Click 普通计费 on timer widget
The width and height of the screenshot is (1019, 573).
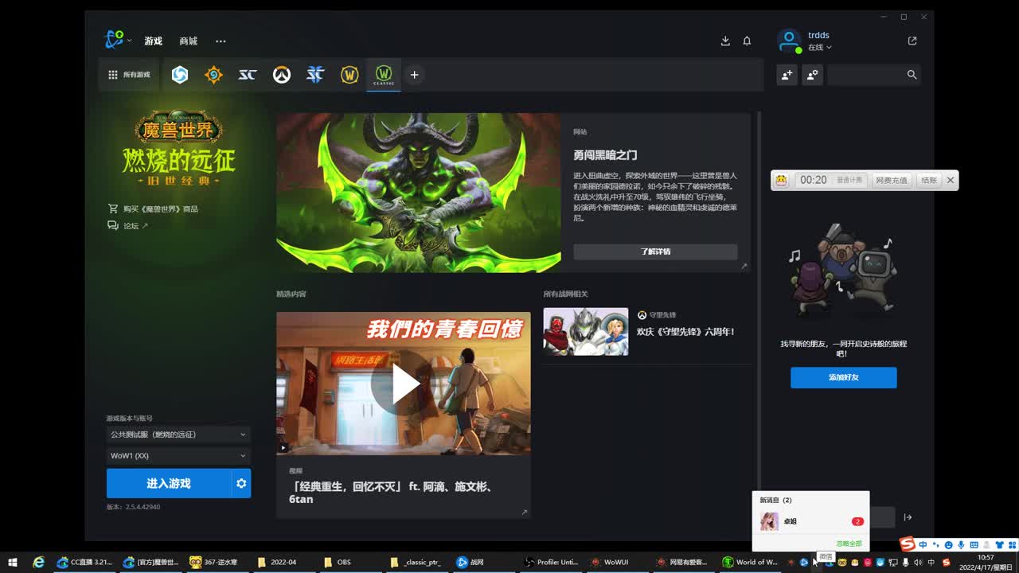click(x=849, y=181)
